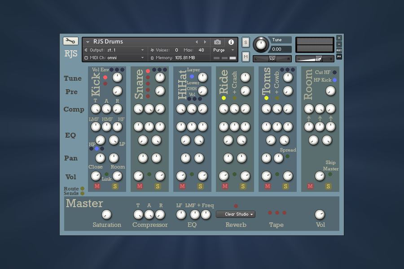Image resolution: width=404 pixels, height=269 pixels.
Task: Toggle the Route indicator dot
Action: pos(82,189)
